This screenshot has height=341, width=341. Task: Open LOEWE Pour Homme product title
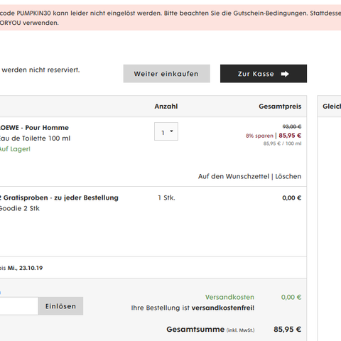point(34,128)
